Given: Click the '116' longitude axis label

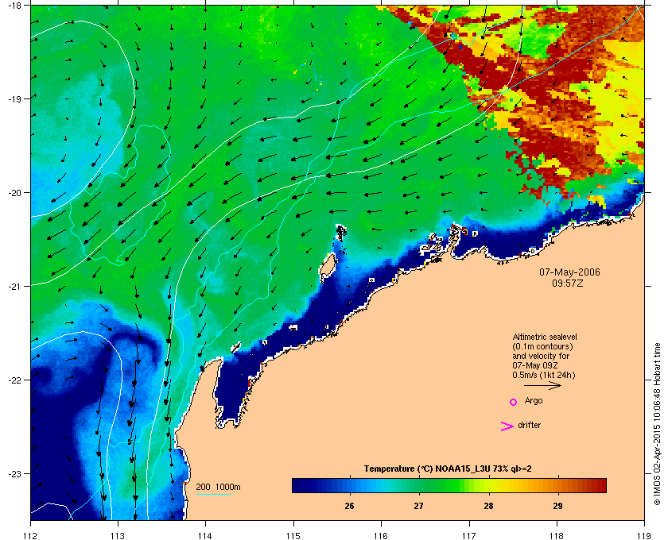Looking at the screenshot, I should click(x=381, y=536).
